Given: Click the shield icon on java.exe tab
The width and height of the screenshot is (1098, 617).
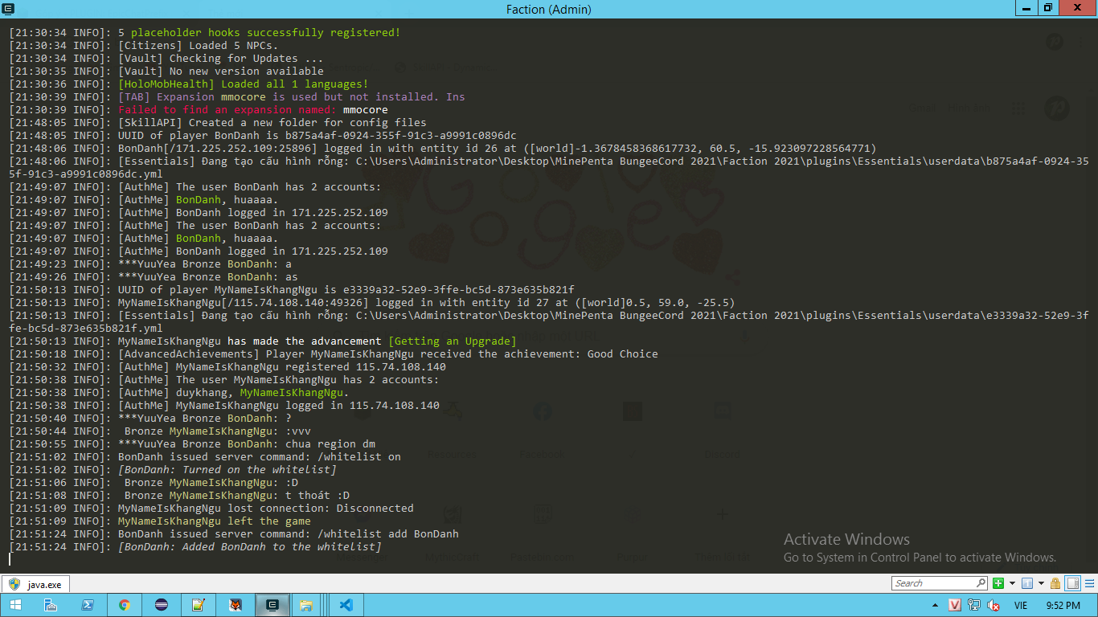Looking at the screenshot, I should tap(14, 584).
